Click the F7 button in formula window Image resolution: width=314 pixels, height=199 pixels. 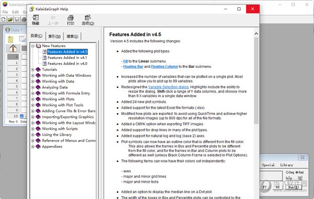(265, 187)
